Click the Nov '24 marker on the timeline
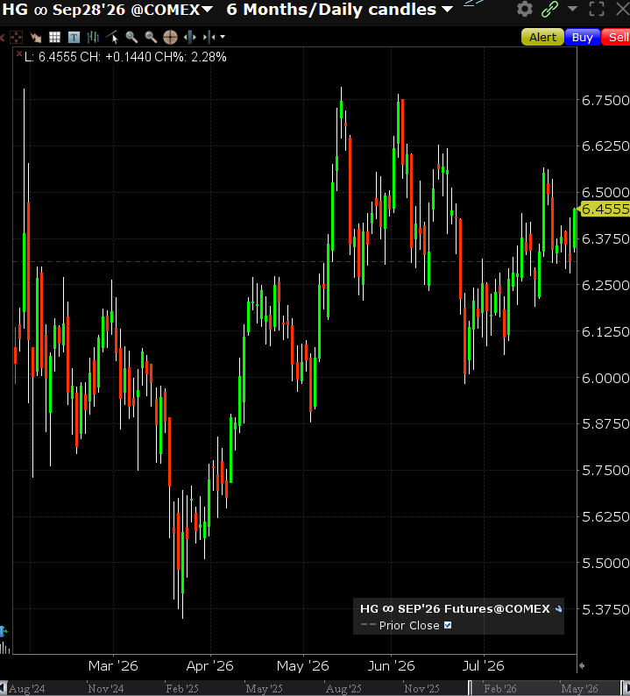Image resolution: width=630 pixels, height=696 pixels. [x=106, y=689]
